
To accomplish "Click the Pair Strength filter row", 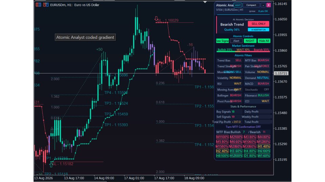I will pos(257,66).
